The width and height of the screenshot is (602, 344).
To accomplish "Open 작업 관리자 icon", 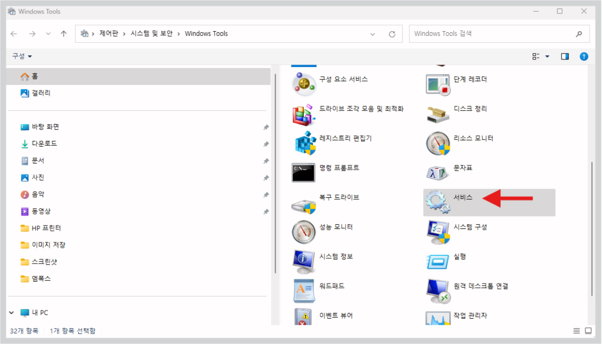I will coord(437,318).
